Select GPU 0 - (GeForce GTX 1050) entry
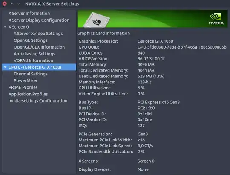This screenshot has height=175, width=230. tap(39, 67)
